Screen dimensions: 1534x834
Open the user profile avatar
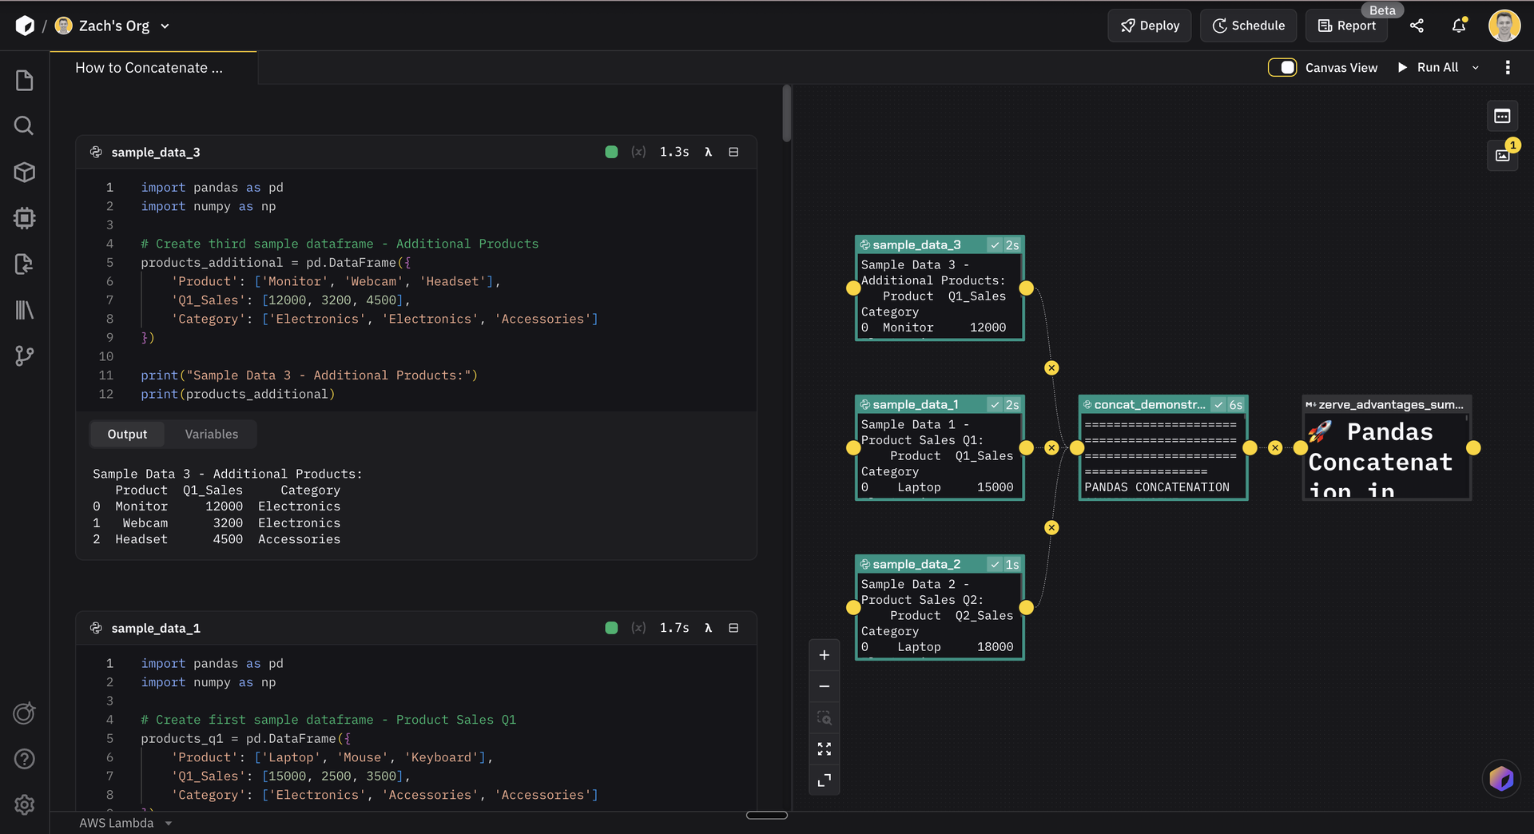[x=1504, y=26]
